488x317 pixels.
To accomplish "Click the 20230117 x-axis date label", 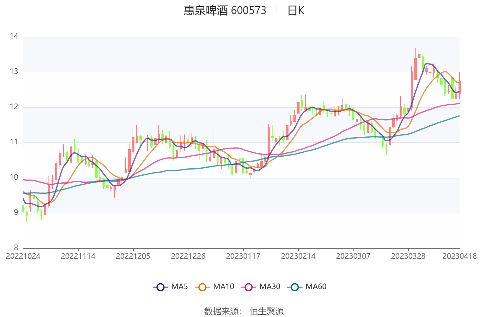I will (x=243, y=256).
